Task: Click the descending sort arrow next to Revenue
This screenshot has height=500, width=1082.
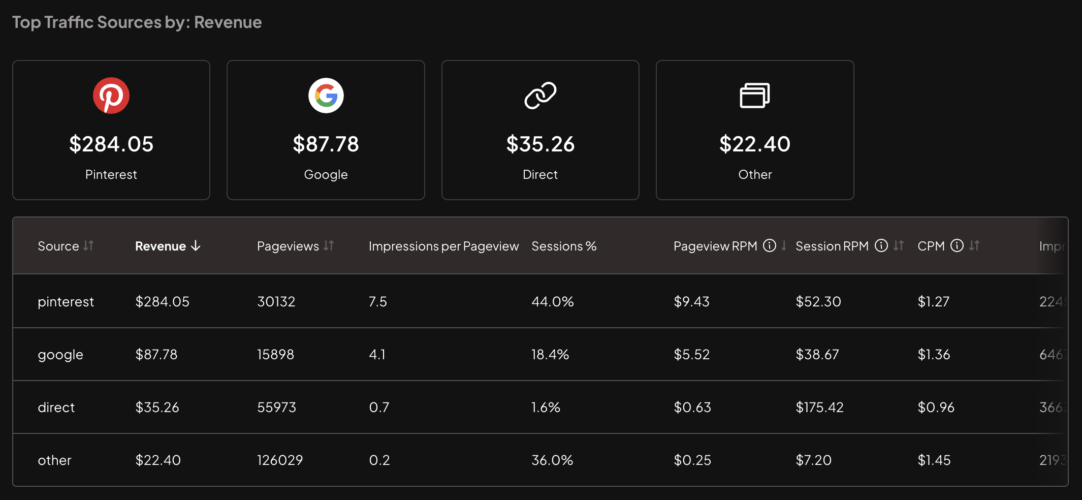Action: tap(196, 246)
